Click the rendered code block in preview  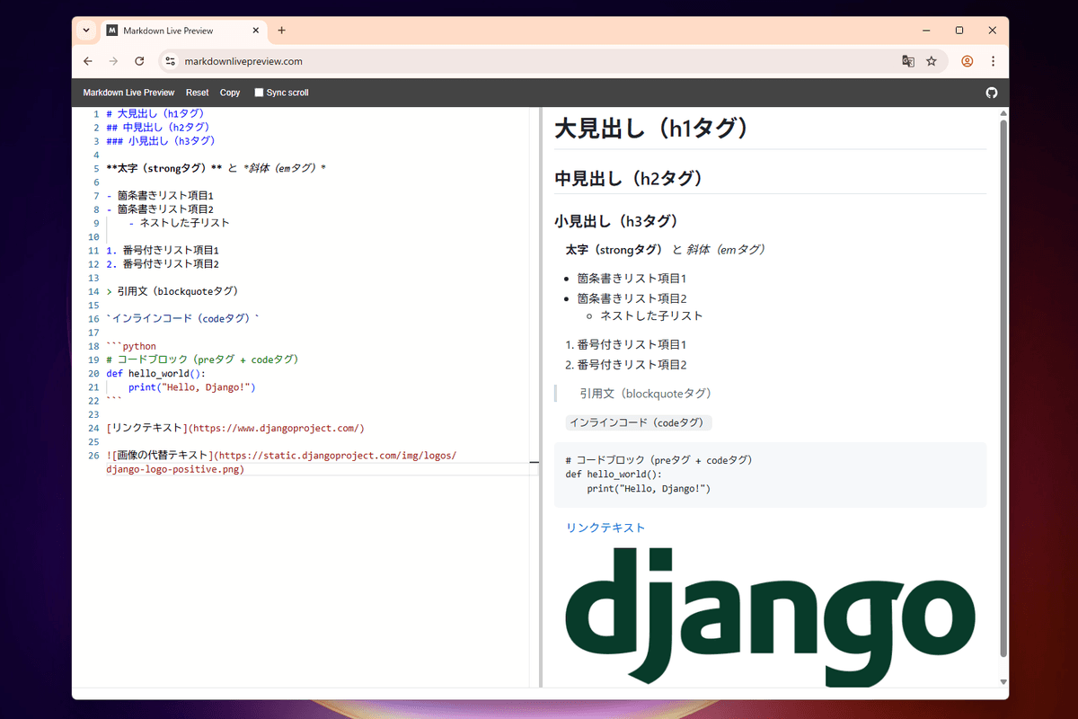coord(770,475)
